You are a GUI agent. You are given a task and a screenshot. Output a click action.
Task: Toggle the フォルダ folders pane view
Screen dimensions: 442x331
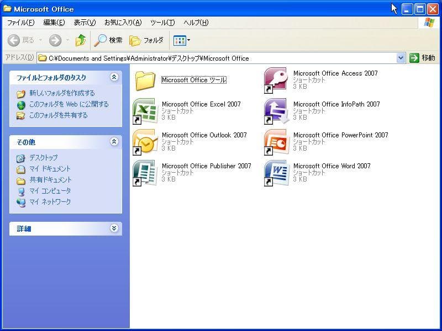click(x=139, y=40)
